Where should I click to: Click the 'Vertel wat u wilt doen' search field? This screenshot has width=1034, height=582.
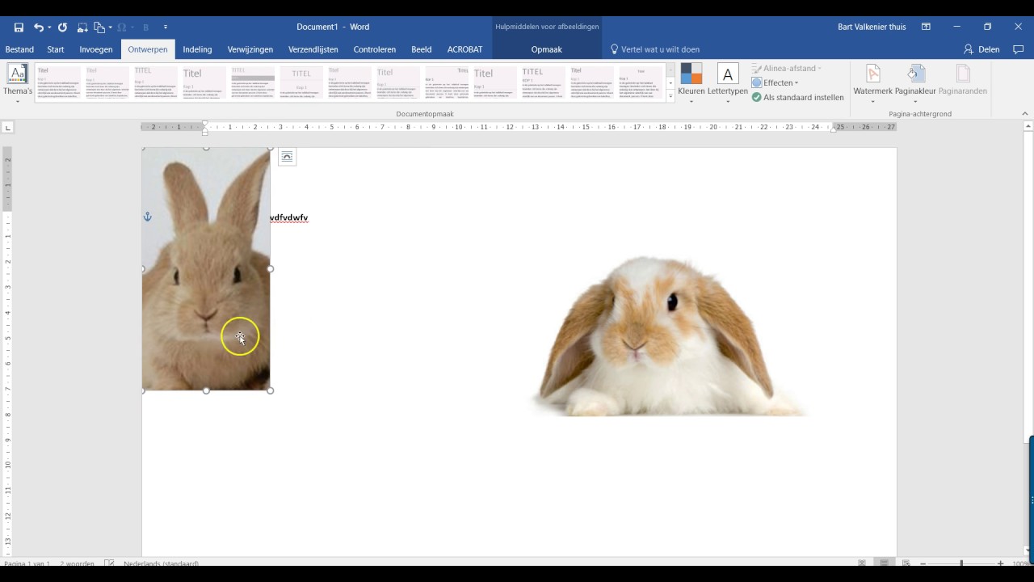click(654, 49)
